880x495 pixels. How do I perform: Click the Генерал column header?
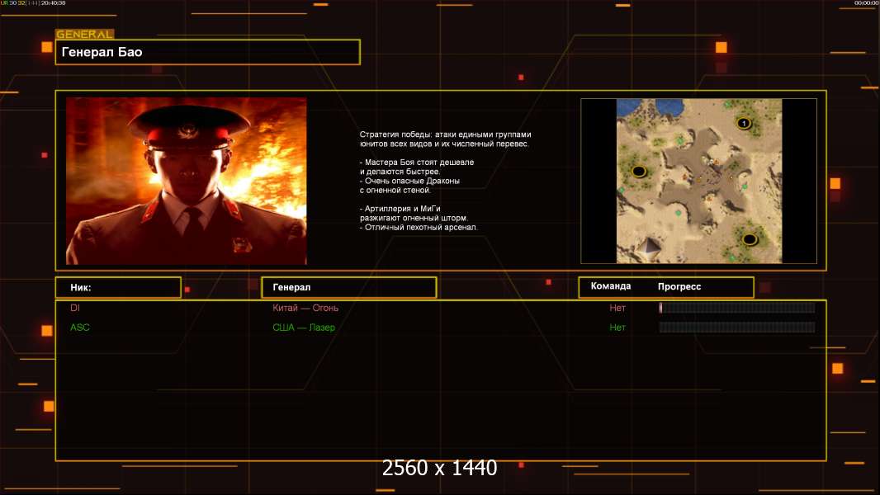349,288
